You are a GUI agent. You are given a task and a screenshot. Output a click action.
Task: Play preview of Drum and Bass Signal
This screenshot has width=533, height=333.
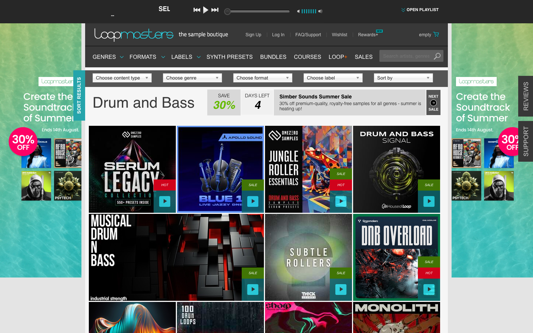[429, 201]
